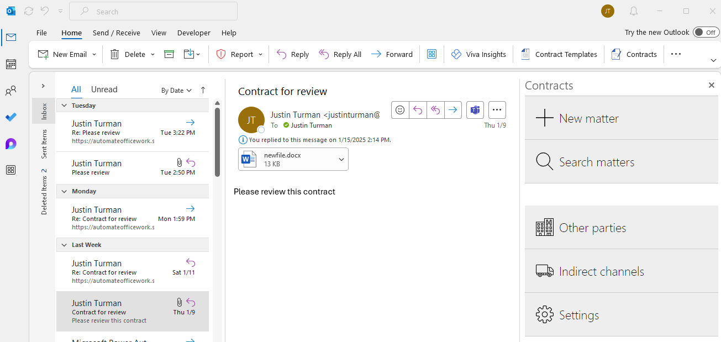The height and width of the screenshot is (342, 721).
Task: Open newfile.docx attachment dropdown arrow
Action: pos(341,160)
